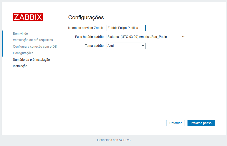The width and height of the screenshot is (227, 146).
Task: Select Sumário da pré-instalação step
Action: pyautogui.click(x=31, y=59)
